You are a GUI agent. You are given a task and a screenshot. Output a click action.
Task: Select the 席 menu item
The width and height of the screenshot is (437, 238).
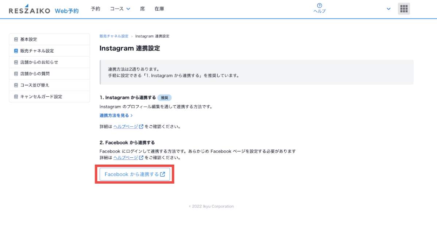click(142, 9)
